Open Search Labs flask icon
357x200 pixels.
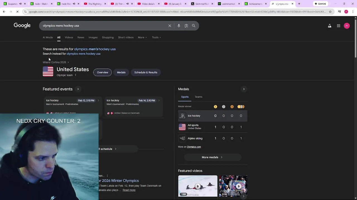(329, 26)
